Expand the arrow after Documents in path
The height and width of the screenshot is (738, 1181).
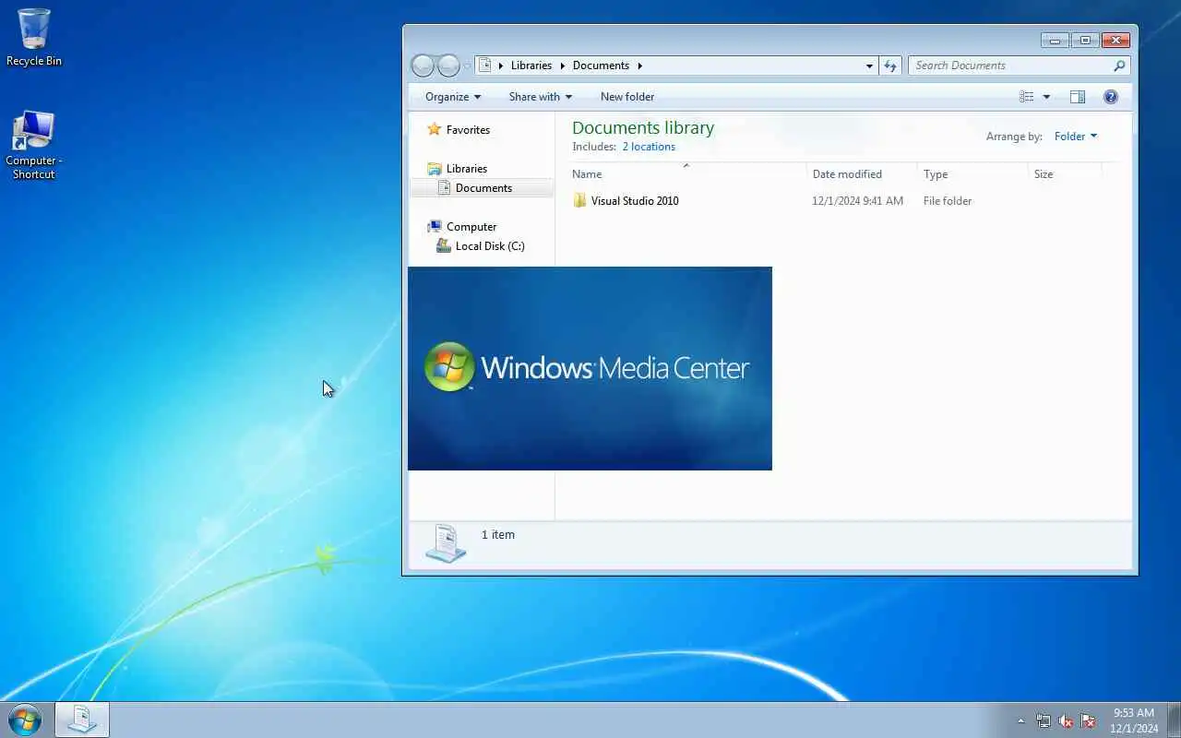point(639,65)
